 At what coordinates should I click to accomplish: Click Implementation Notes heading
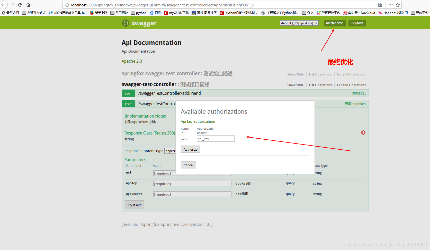point(145,116)
